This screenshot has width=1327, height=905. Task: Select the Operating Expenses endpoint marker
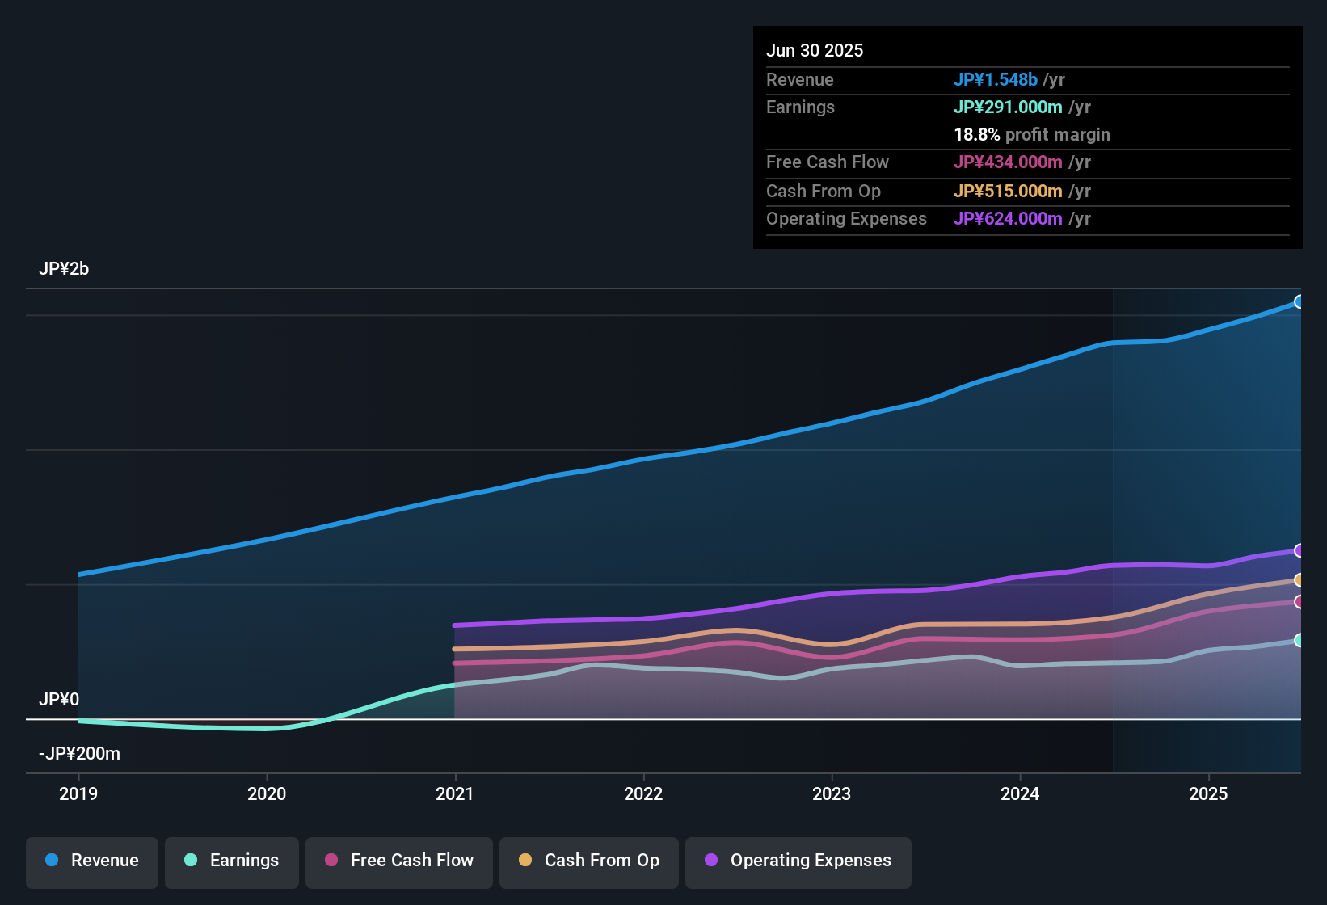click(x=1300, y=550)
